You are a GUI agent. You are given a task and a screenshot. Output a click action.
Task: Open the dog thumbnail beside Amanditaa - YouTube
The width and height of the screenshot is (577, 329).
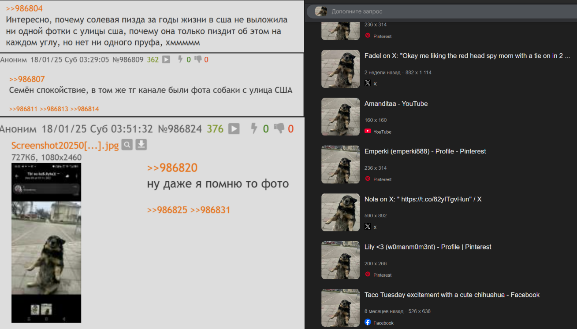[x=340, y=117]
